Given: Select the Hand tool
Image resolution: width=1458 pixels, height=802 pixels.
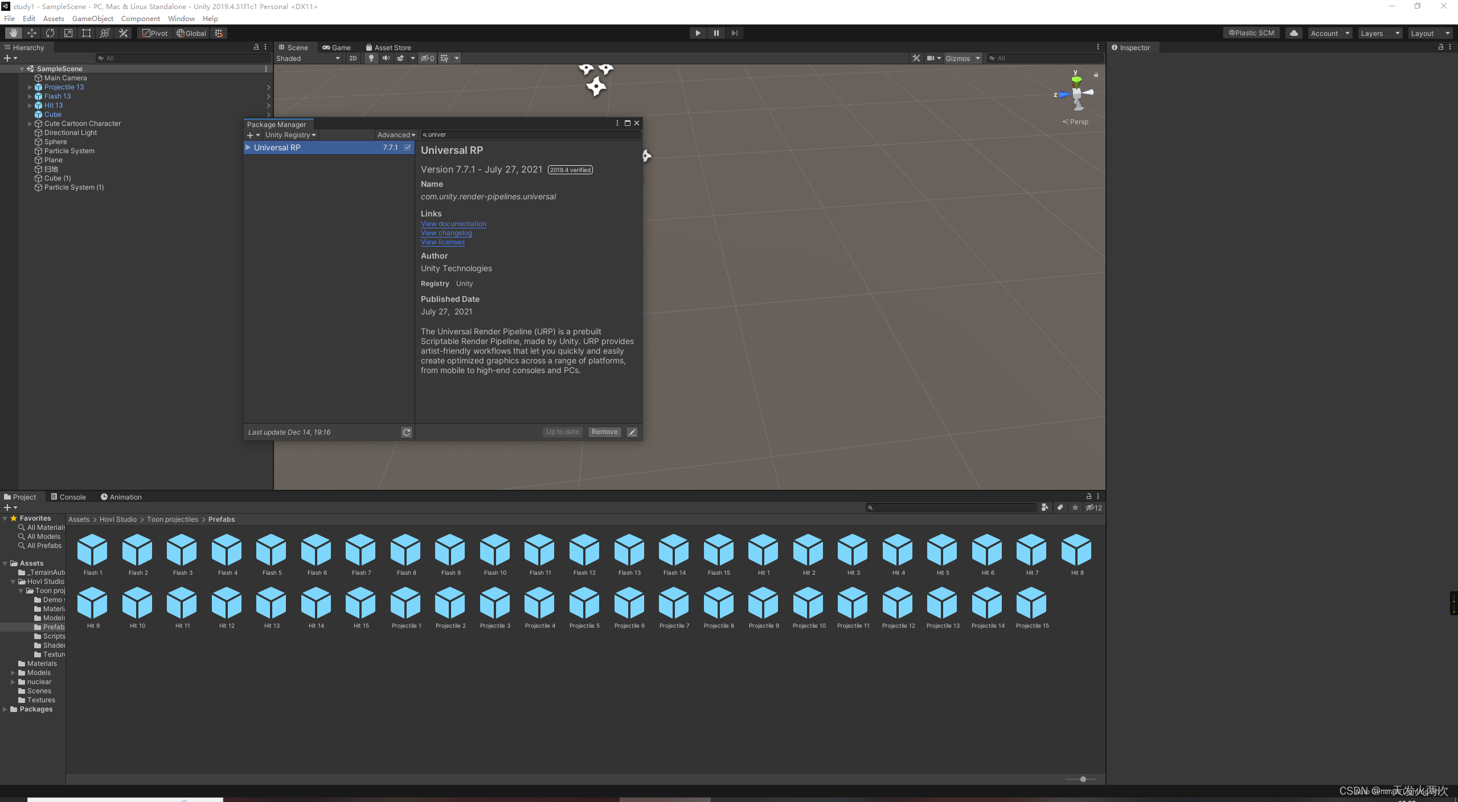Looking at the screenshot, I should click(x=13, y=33).
